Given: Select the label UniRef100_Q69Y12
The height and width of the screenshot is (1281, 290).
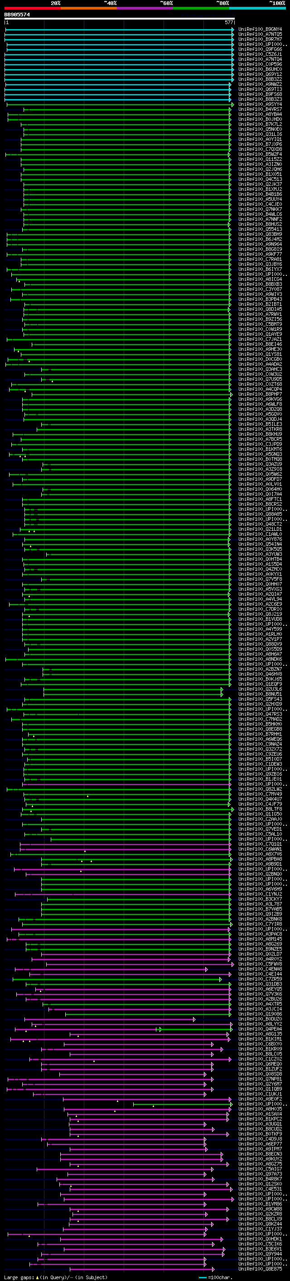Looking at the screenshot, I should pos(260,74).
